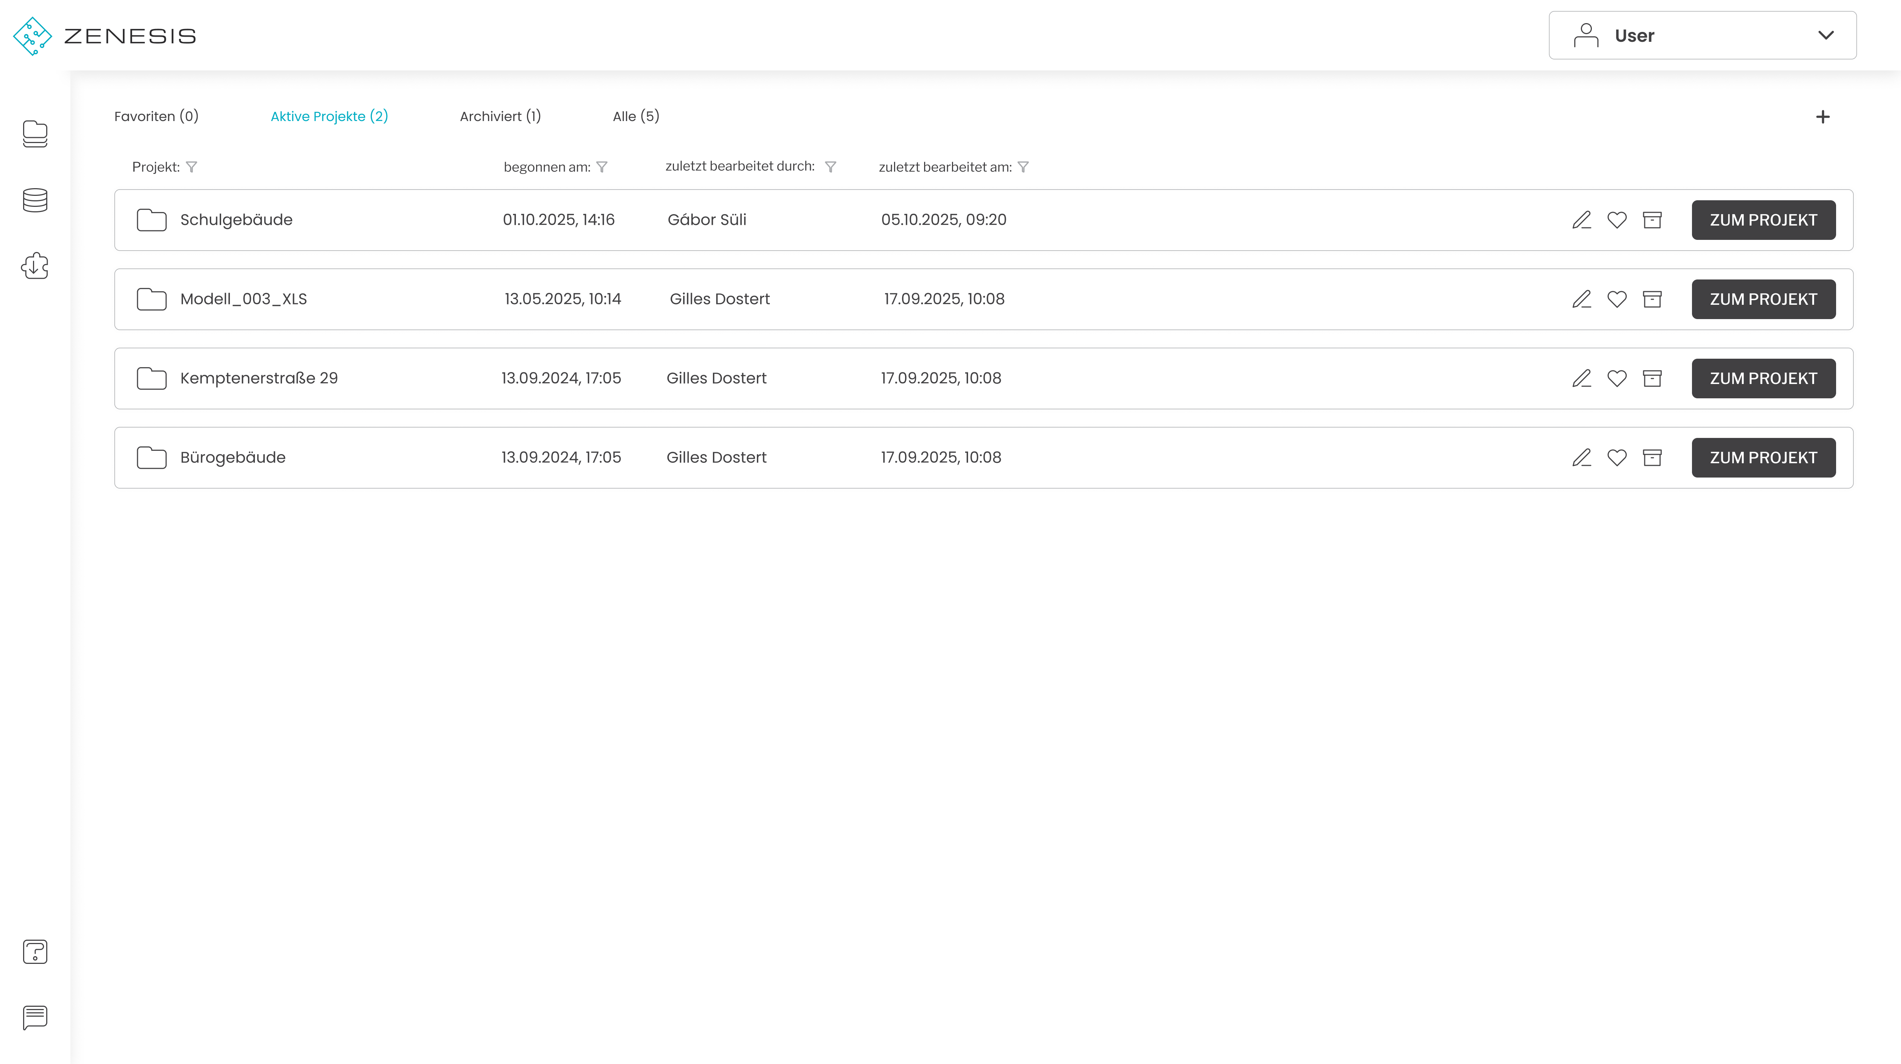
Task: Switch to the Alle (5) tab
Action: click(x=636, y=117)
